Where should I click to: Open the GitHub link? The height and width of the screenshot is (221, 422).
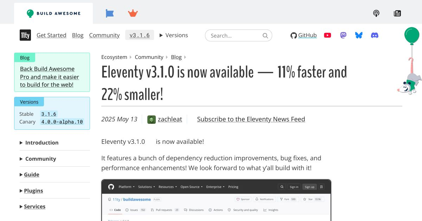pyautogui.click(x=303, y=35)
